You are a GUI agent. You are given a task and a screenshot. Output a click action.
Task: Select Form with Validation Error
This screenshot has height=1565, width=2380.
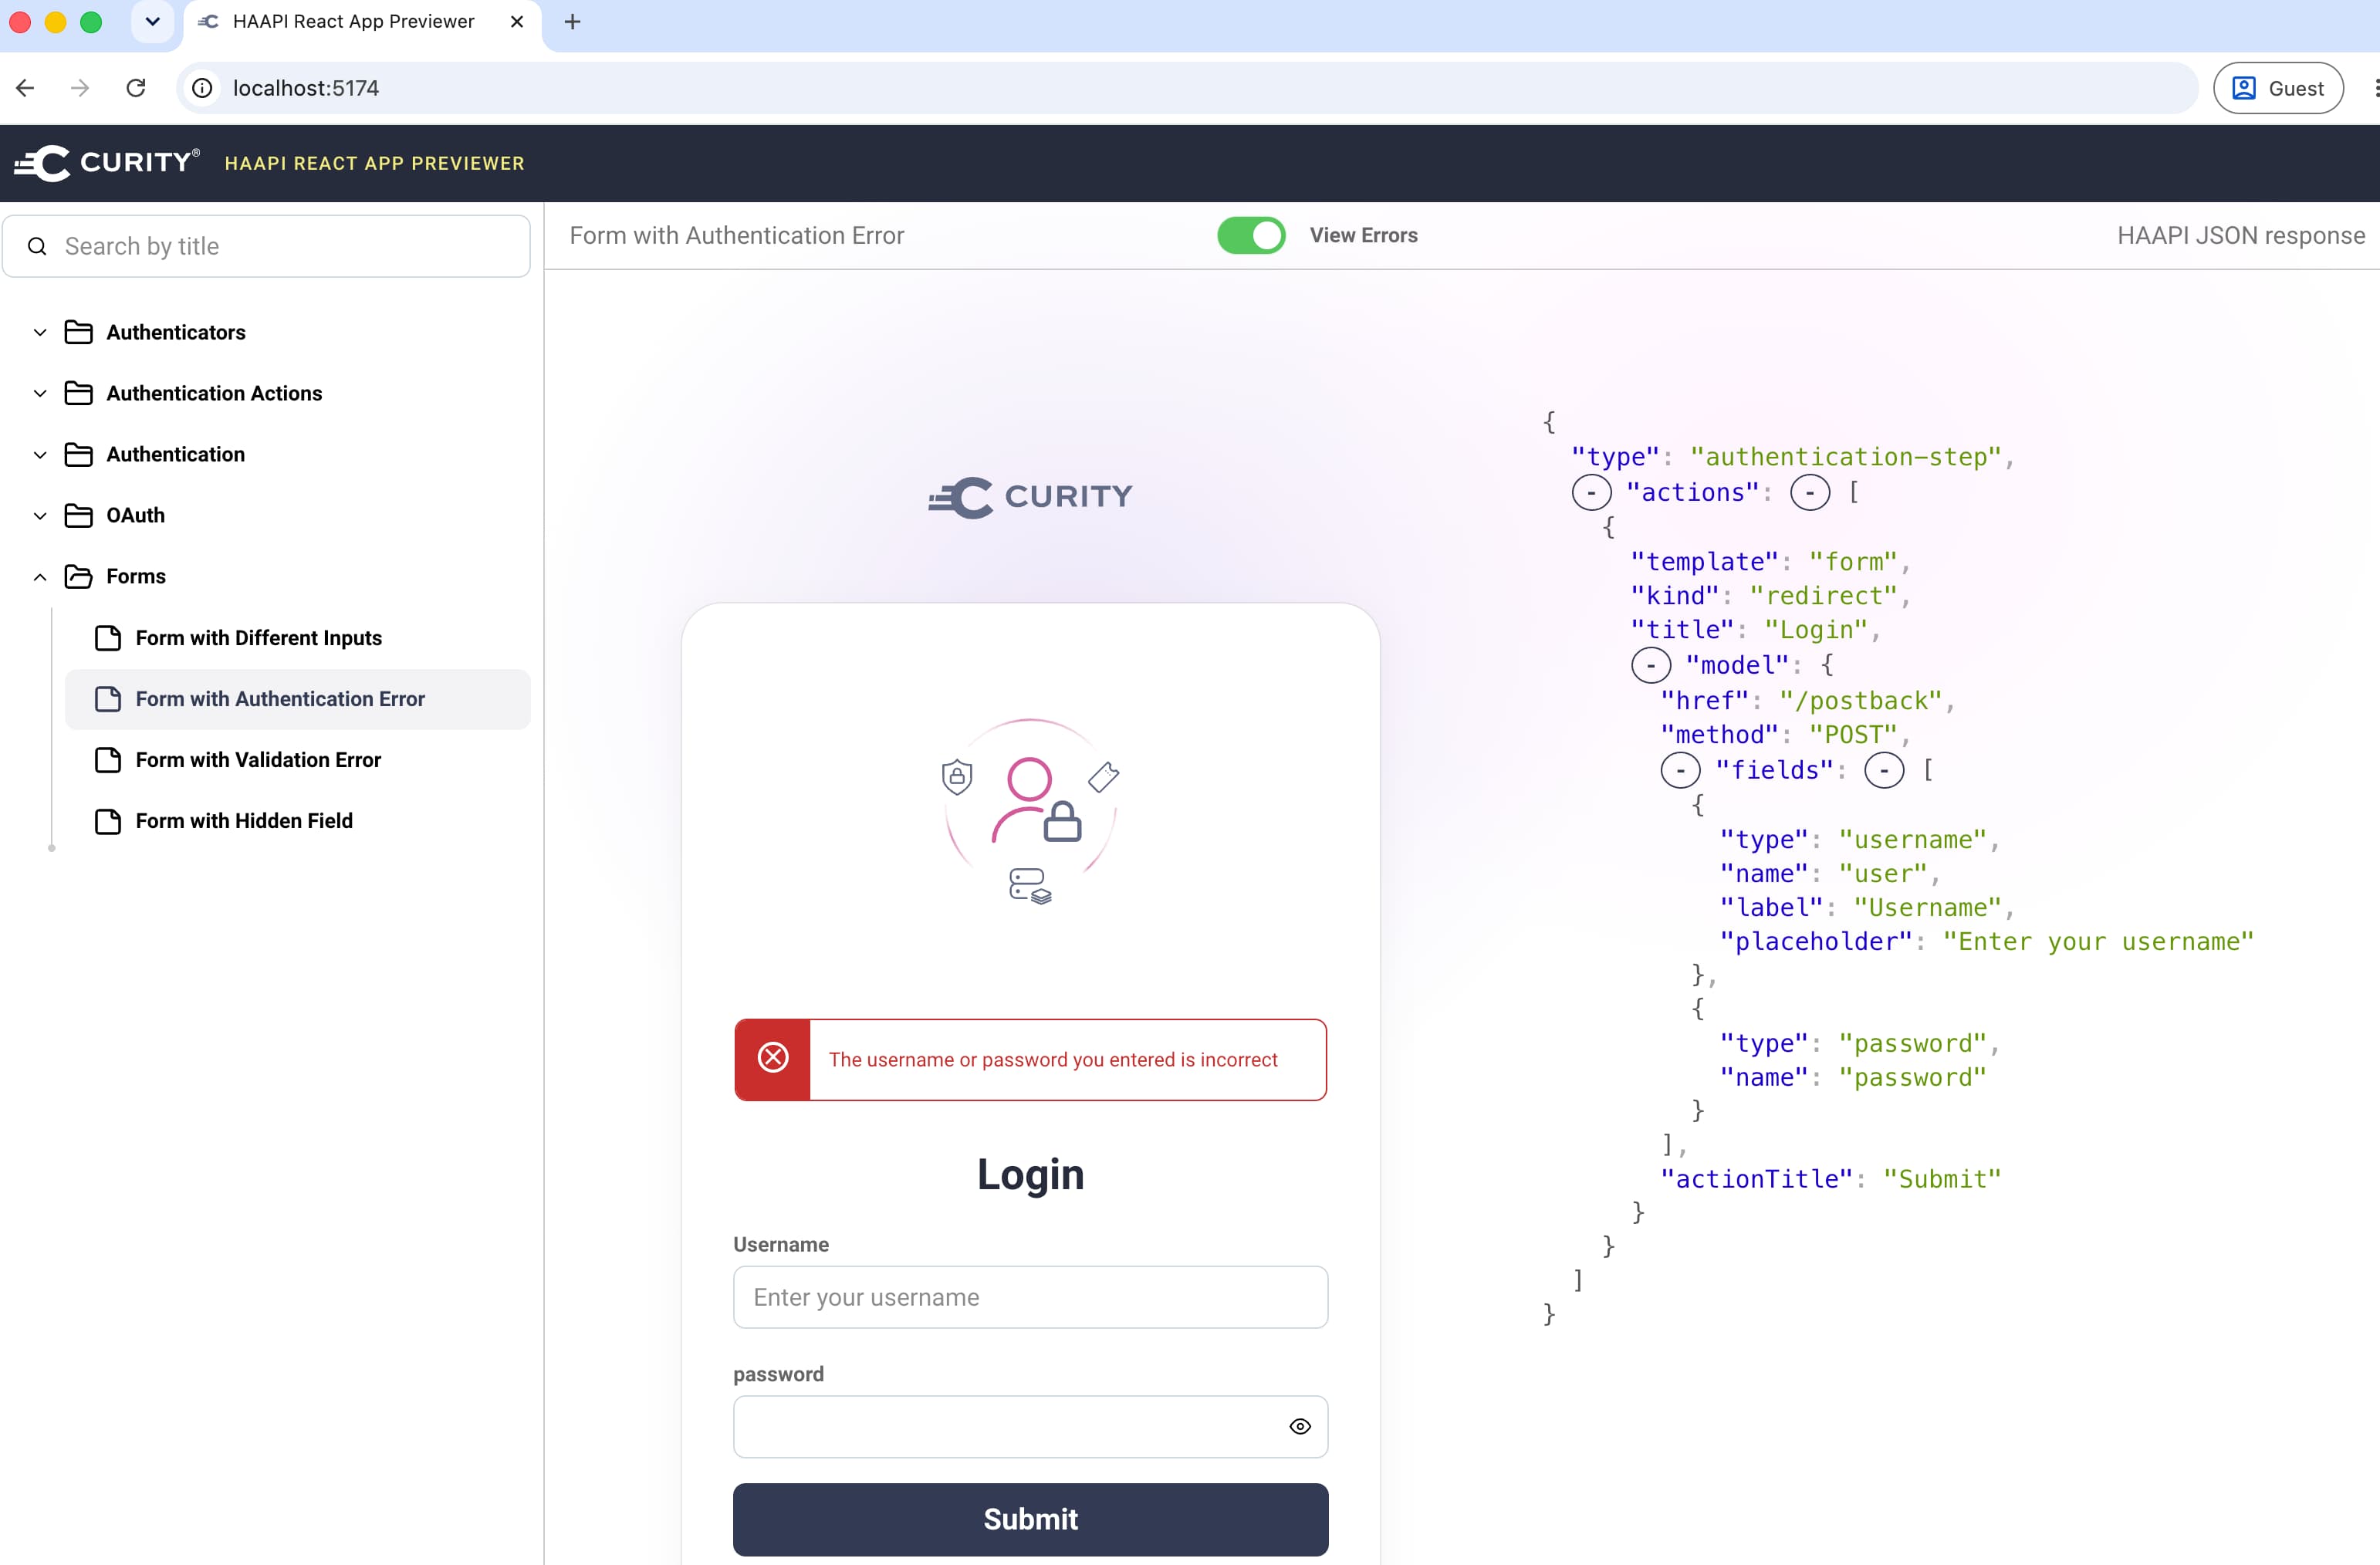click(298, 760)
